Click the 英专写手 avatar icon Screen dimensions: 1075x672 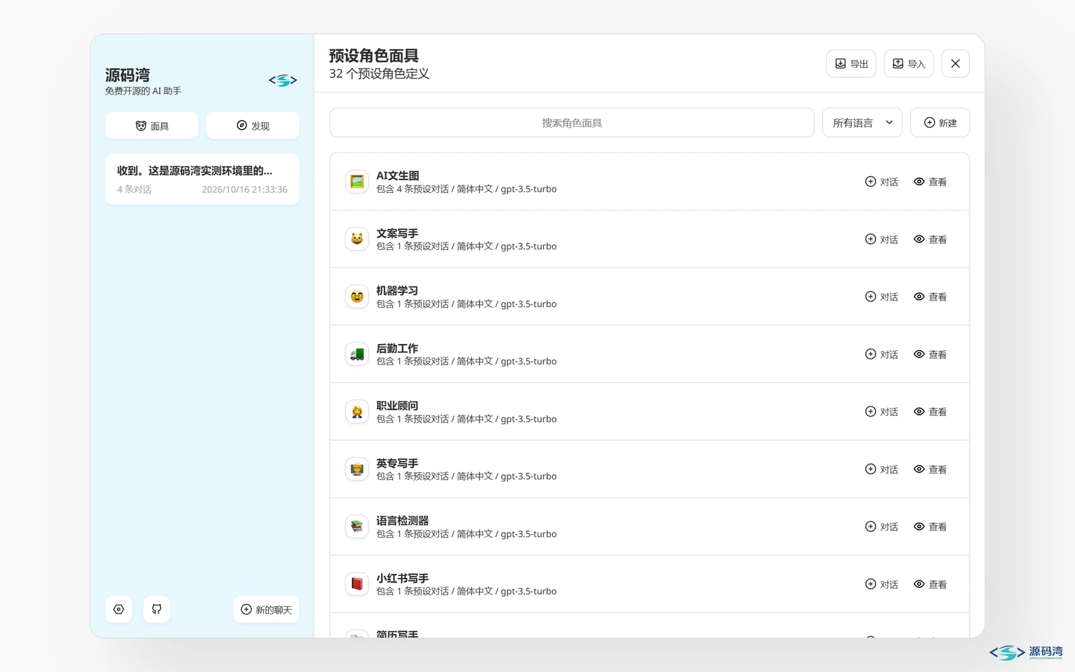pyautogui.click(x=357, y=469)
